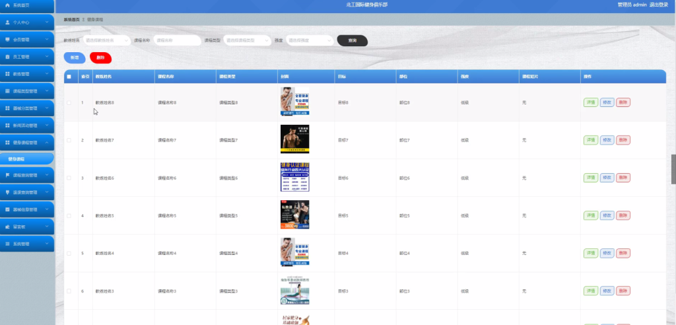Click the 会员管理 sidebar icon

coord(7,40)
